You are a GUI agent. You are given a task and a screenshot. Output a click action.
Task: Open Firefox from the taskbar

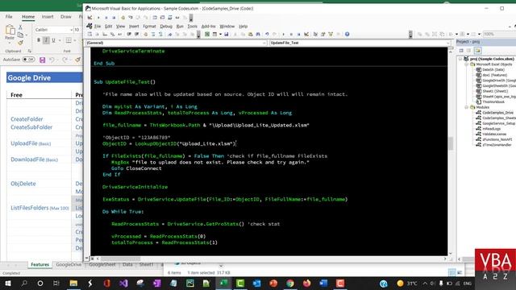click(306, 283)
